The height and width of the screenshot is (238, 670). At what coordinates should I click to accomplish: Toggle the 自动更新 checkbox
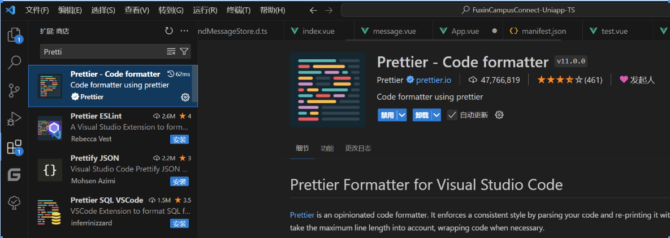(x=452, y=115)
